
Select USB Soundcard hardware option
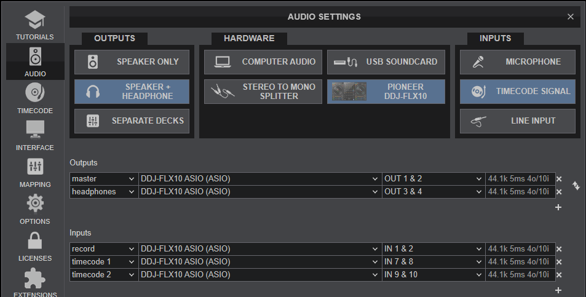click(x=386, y=61)
